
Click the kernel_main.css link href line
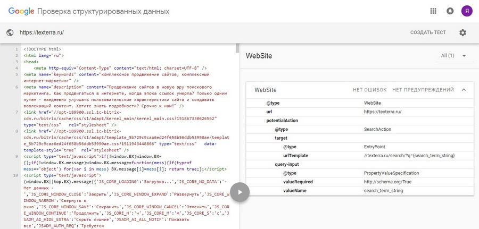click(120, 118)
